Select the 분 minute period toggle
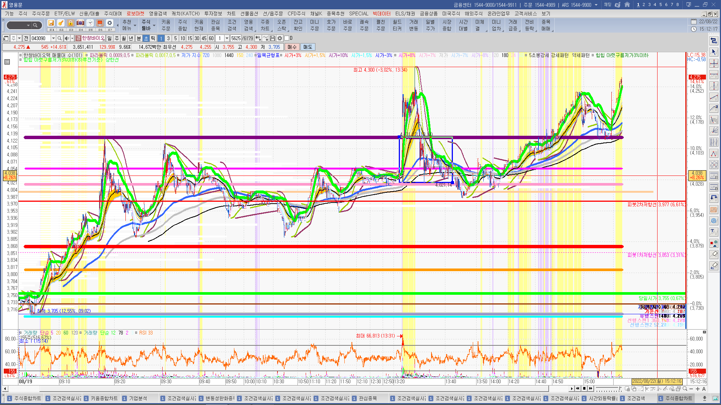This screenshot has width=721, height=405. click(x=139, y=38)
